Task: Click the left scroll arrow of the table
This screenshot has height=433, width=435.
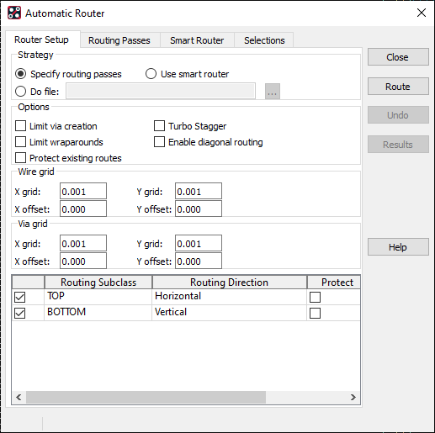Action: 19,397
